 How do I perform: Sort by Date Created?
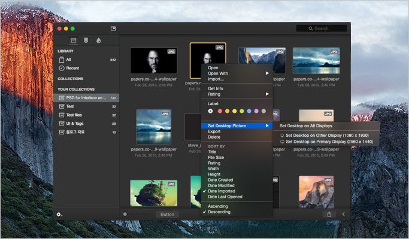click(x=220, y=180)
